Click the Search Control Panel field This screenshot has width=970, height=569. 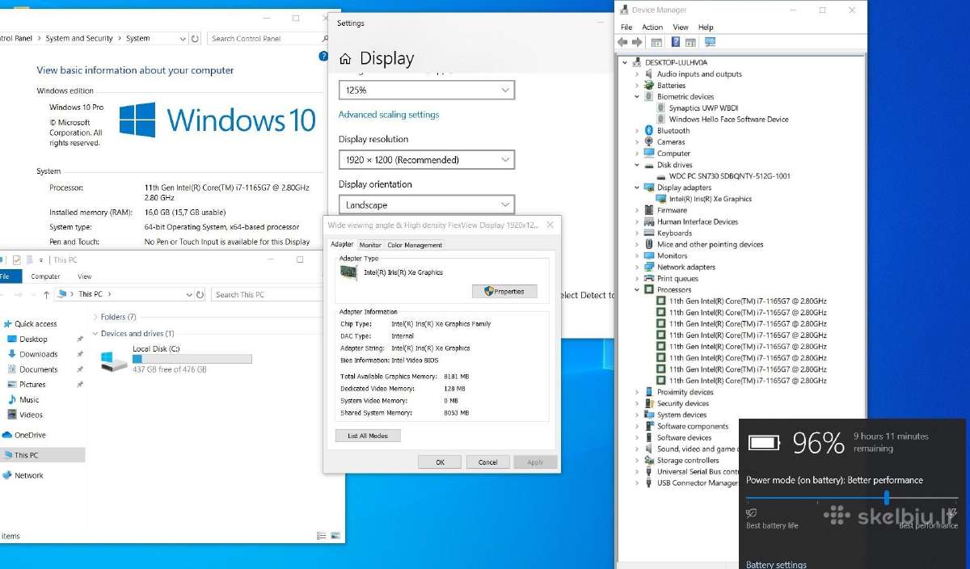click(x=265, y=39)
